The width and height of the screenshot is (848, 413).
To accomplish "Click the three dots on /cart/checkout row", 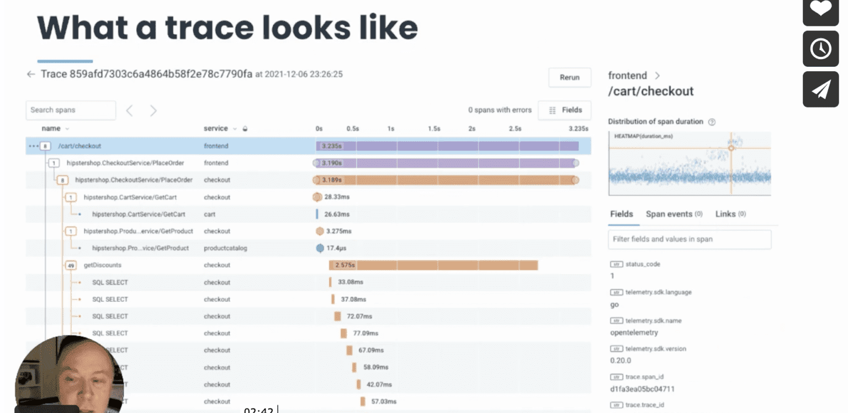I will click(x=32, y=146).
